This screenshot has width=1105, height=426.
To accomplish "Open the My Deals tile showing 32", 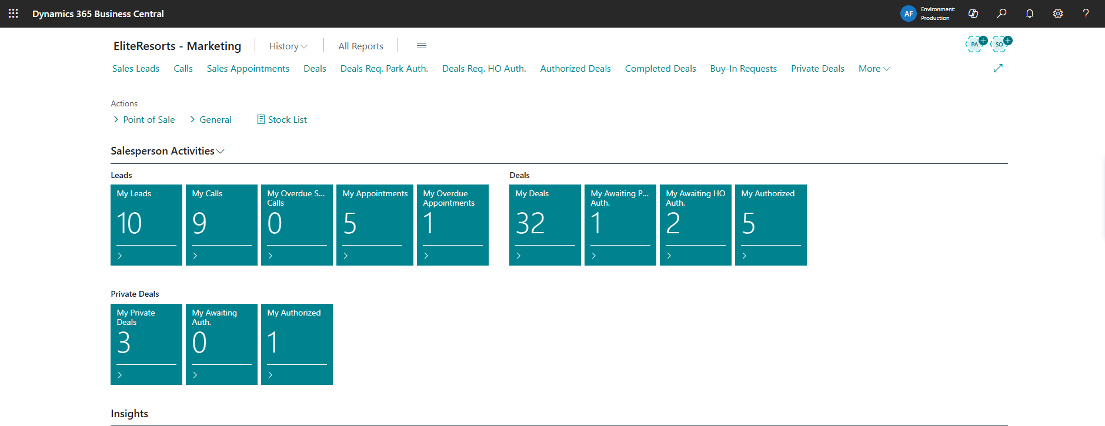I will [545, 225].
